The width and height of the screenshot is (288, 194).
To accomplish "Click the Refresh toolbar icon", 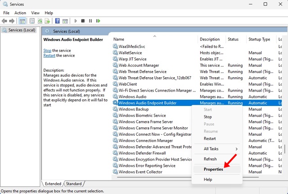I will click(40, 21).
